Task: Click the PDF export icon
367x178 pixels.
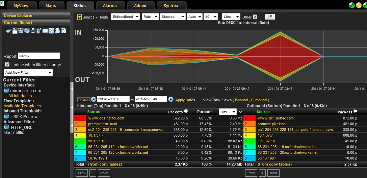Action: pyautogui.click(x=64, y=31)
